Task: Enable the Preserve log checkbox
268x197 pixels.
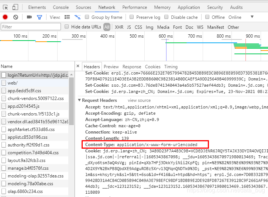Action: tap(132, 17)
